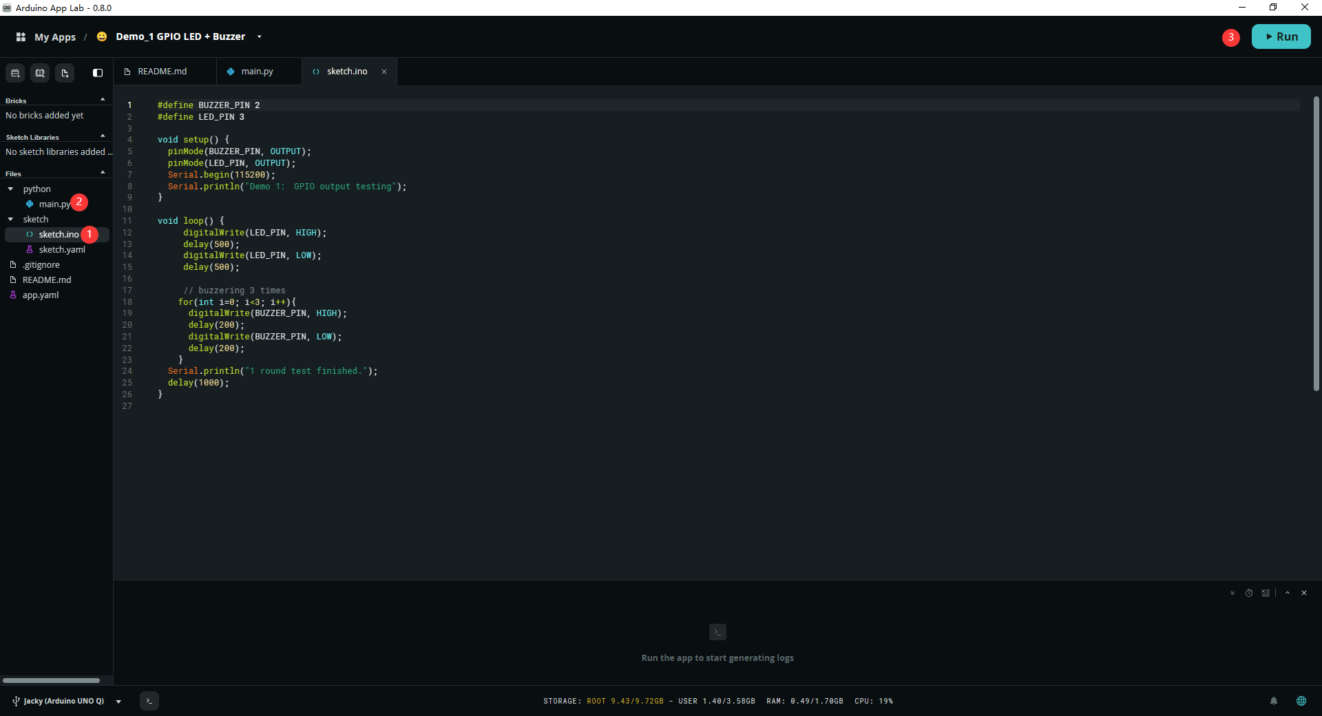Run the app

[1281, 36]
